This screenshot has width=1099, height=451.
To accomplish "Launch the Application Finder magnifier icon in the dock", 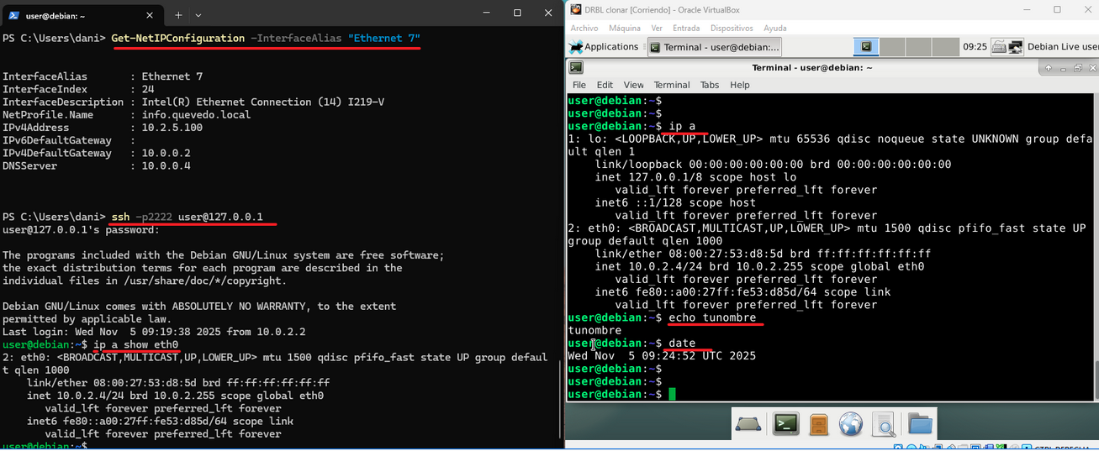I will [x=884, y=426].
